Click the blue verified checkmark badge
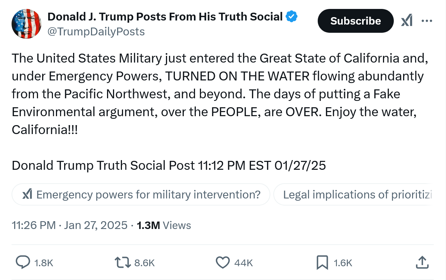The height and width of the screenshot is (280, 446). pyautogui.click(x=291, y=16)
